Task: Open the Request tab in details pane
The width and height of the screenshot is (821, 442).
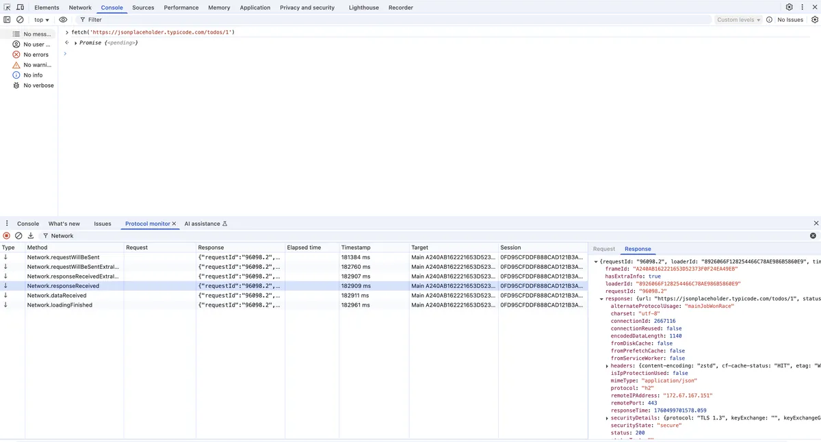Action: click(603, 249)
